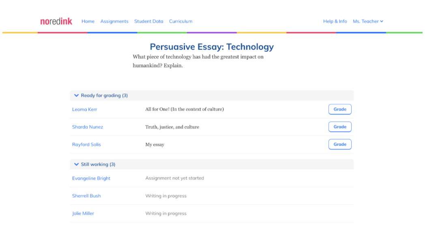
Task: Click the Persuasive Essay: Technology heading
Action: point(212,47)
